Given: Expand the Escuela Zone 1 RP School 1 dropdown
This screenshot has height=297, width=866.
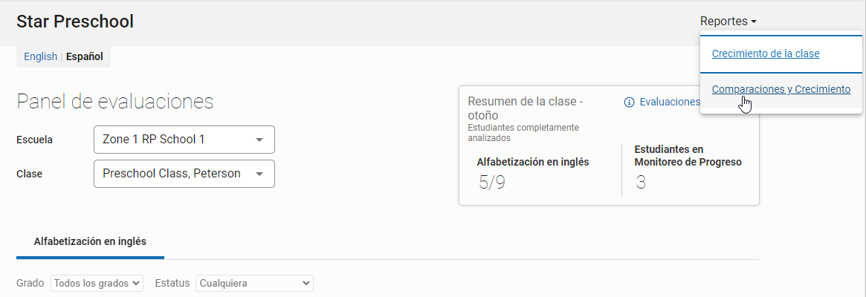Looking at the screenshot, I should pos(184,140).
